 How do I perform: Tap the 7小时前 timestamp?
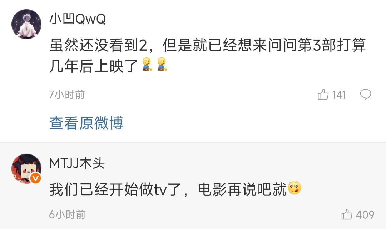coord(67,95)
